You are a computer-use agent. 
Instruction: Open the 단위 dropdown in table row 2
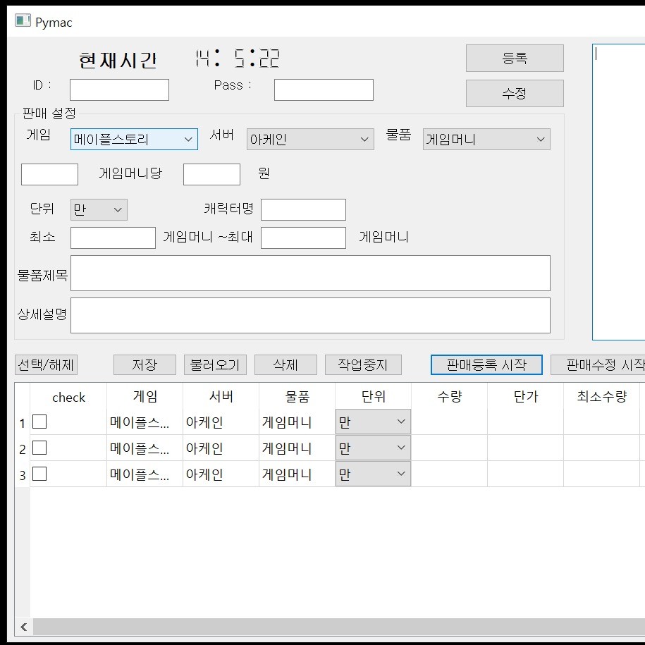click(x=373, y=448)
